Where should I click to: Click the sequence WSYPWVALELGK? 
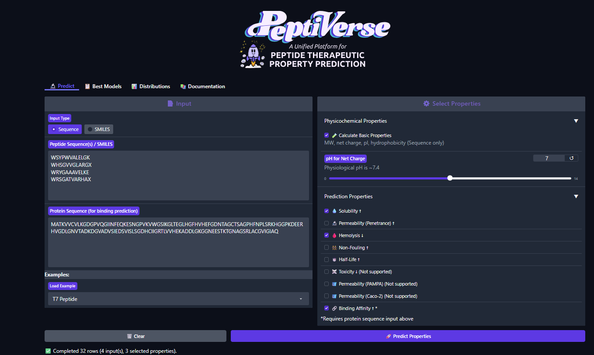click(70, 157)
